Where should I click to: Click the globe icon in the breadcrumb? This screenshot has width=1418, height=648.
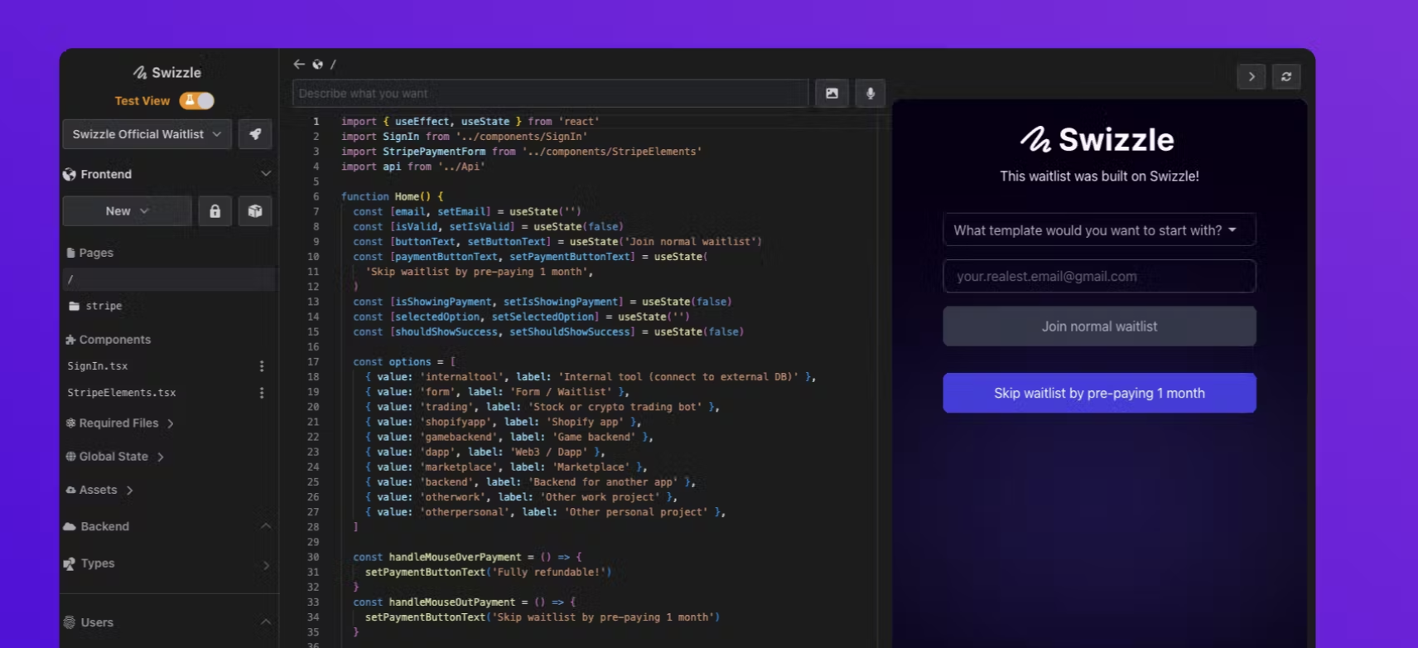click(317, 64)
